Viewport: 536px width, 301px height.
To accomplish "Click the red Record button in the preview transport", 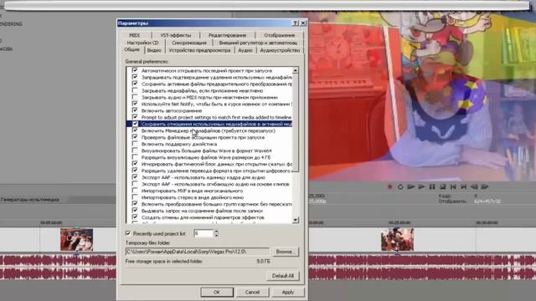I will 389,186.
